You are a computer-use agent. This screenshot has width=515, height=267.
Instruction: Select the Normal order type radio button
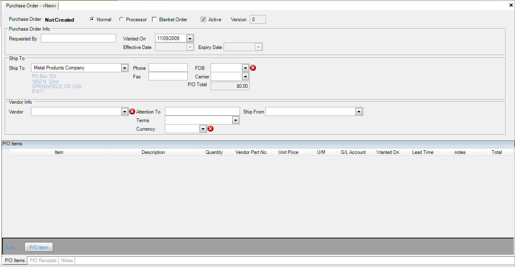click(x=92, y=19)
